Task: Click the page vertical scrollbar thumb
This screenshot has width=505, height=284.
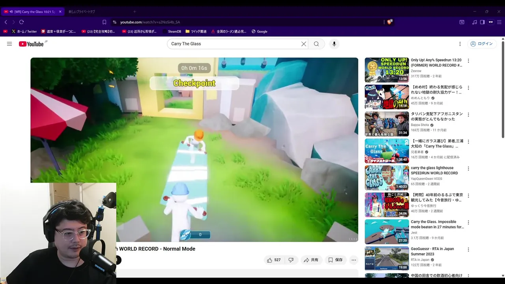Action: tap(503, 89)
